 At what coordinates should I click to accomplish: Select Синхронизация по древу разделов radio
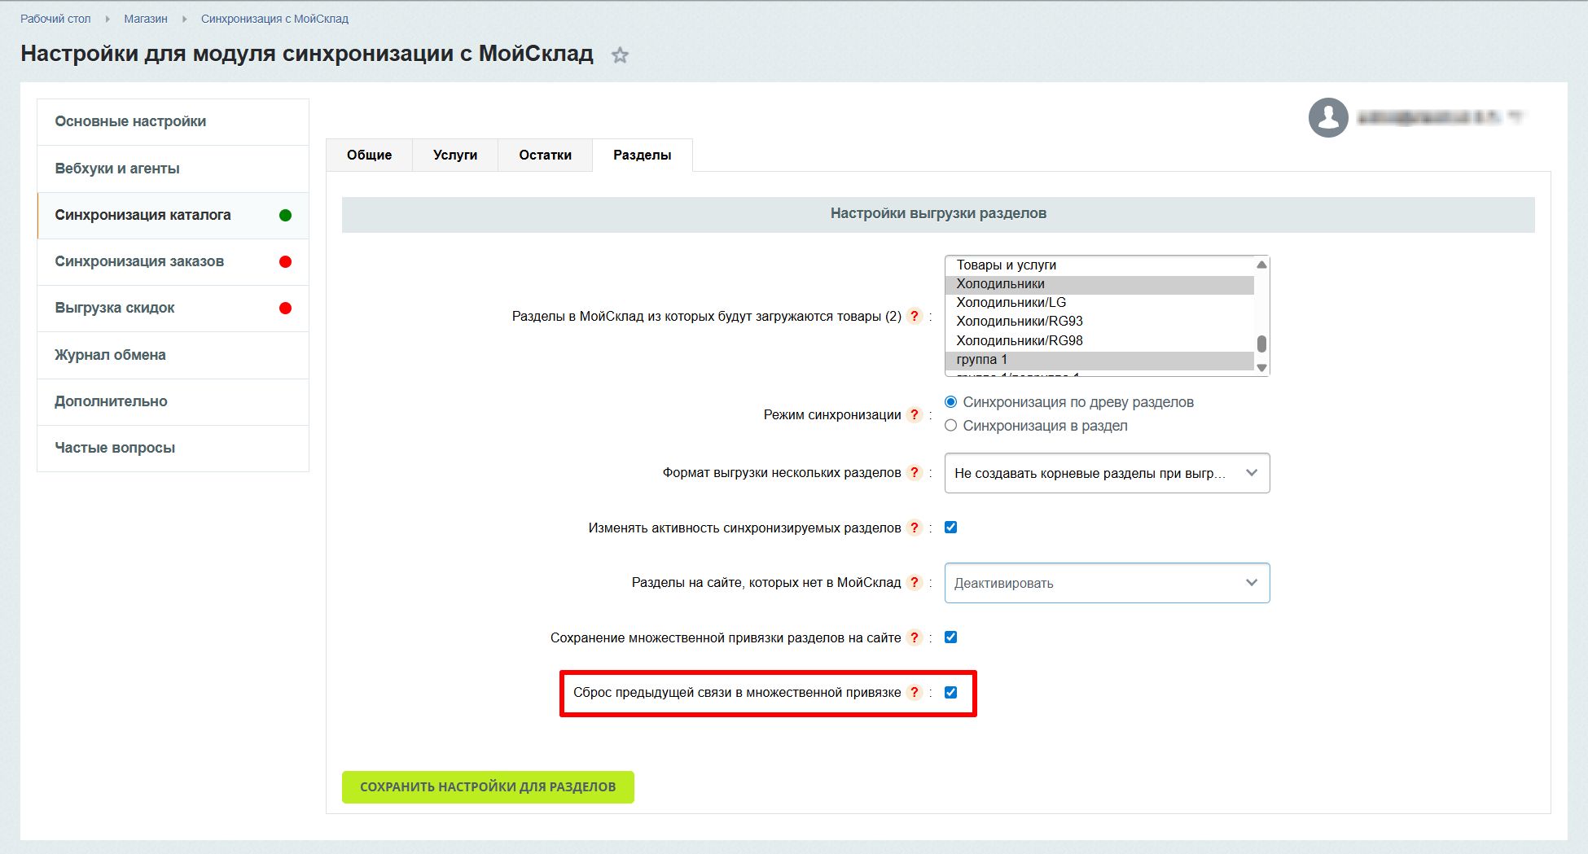tap(950, 402)
